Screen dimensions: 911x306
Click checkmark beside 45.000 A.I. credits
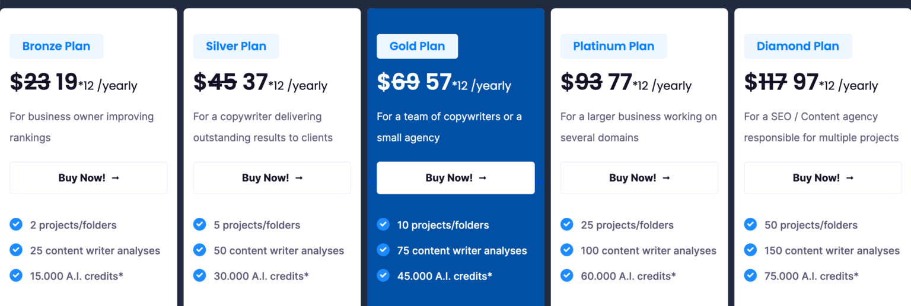(x=383, y=275)
